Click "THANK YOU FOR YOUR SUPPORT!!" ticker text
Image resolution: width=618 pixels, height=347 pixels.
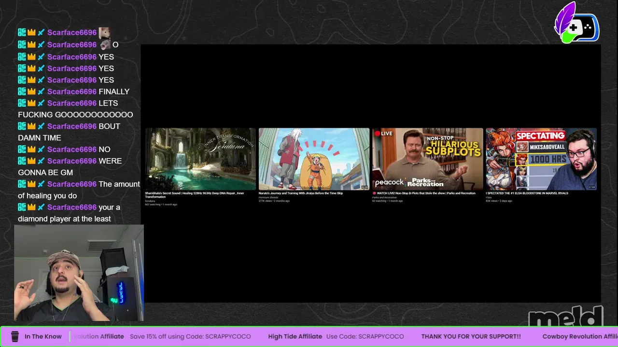[x=471, y=336]
